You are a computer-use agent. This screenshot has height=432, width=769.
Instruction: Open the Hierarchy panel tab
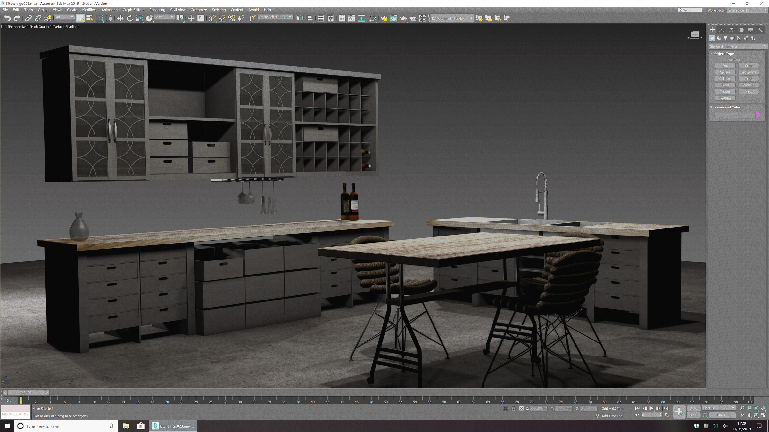point(731,30)
